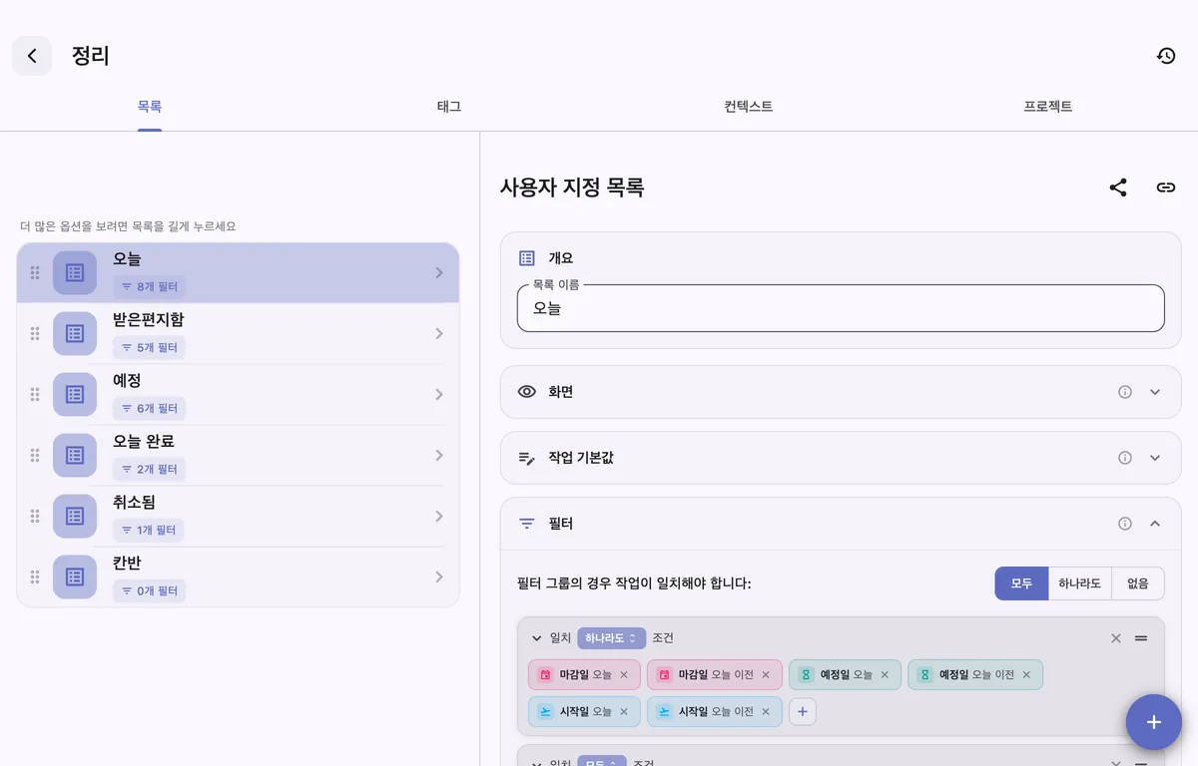Click the 목록 이름 input field

(841, 308)
